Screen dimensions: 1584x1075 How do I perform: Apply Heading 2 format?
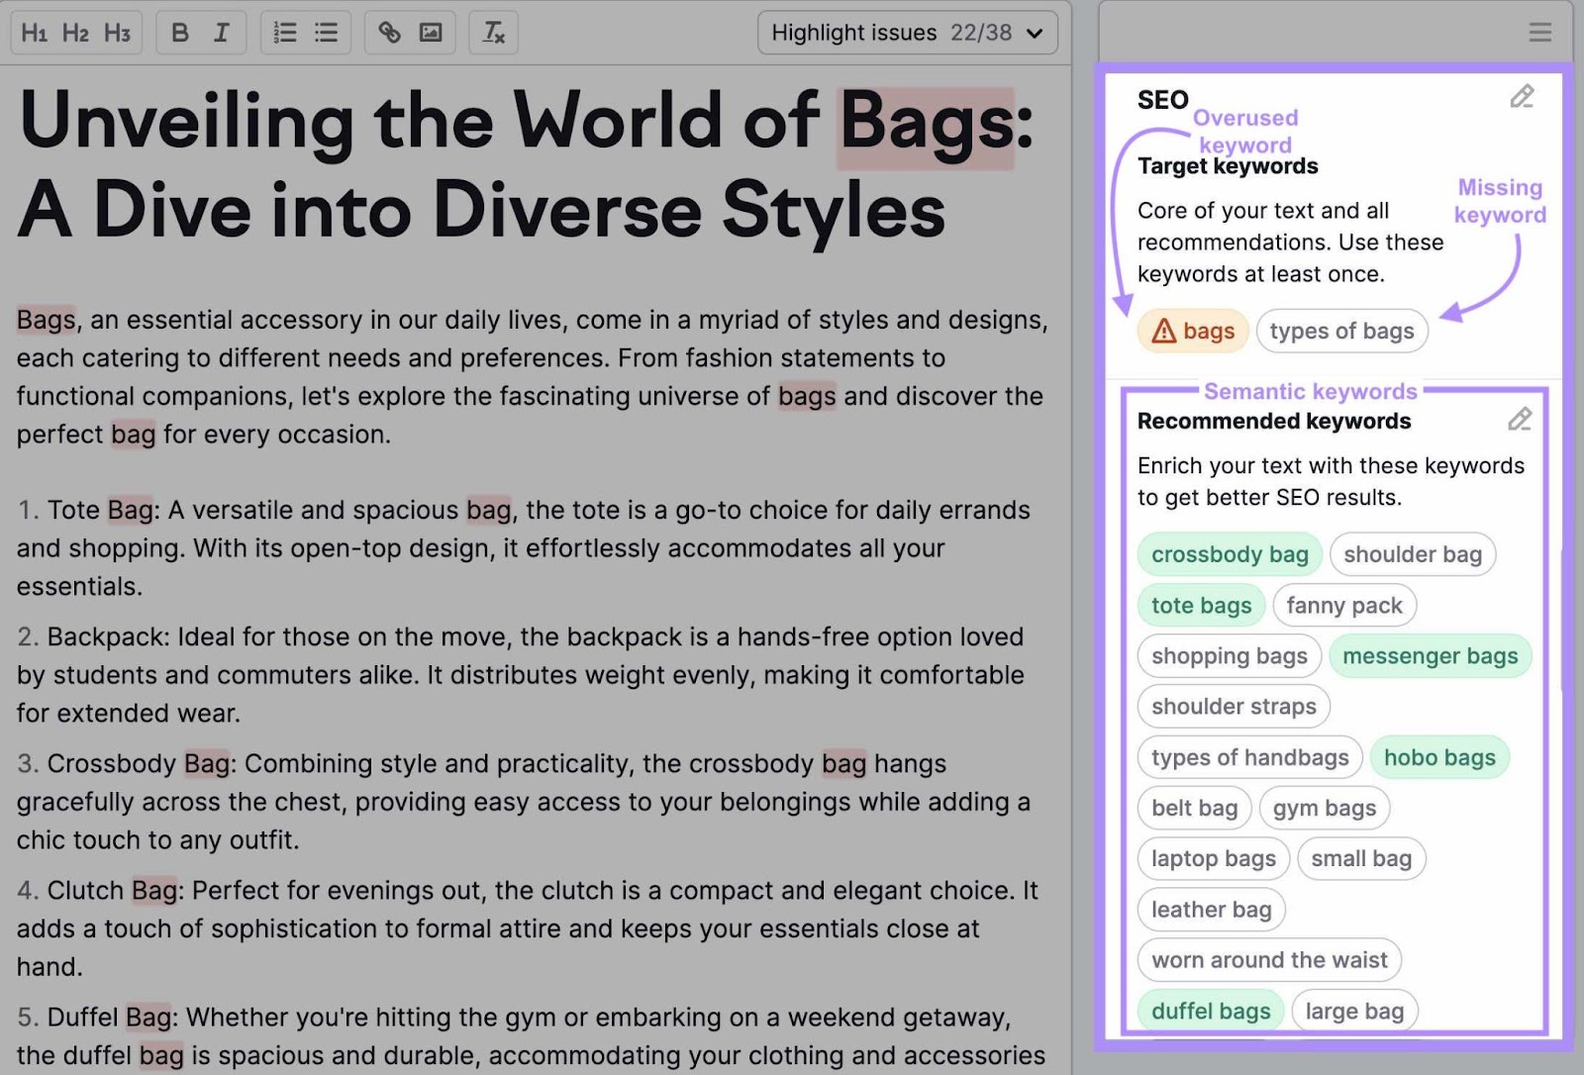click(x=75, y=33)
